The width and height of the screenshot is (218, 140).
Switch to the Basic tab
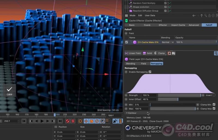132,25
